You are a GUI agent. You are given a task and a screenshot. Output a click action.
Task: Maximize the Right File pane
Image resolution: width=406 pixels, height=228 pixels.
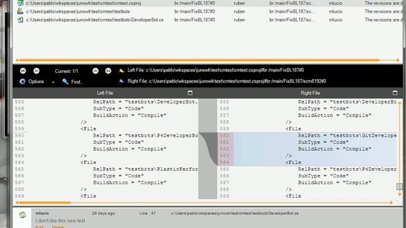pos(395,93)
